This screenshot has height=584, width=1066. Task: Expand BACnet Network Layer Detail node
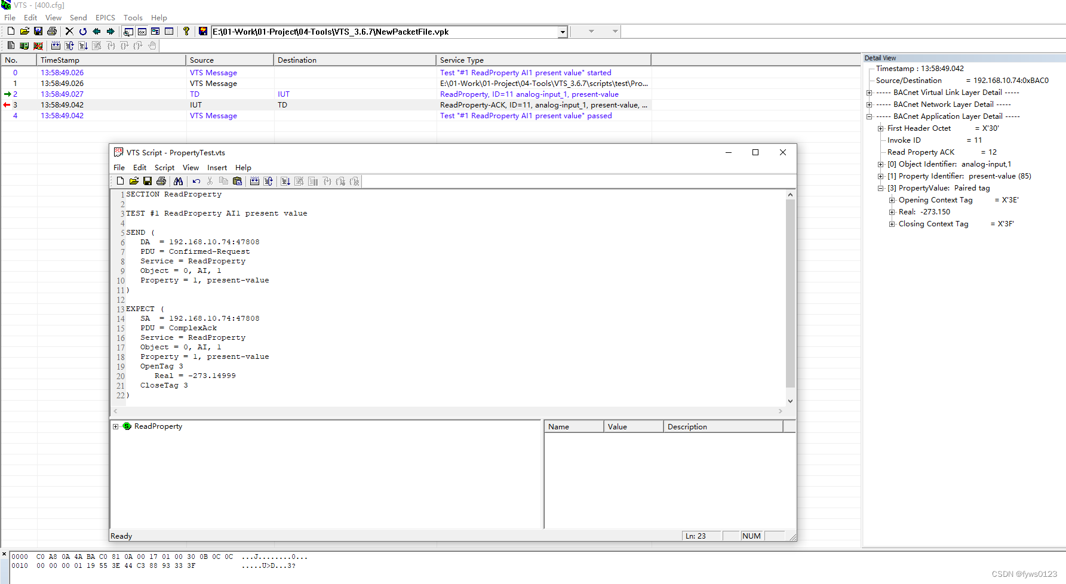tap(870, 104)
